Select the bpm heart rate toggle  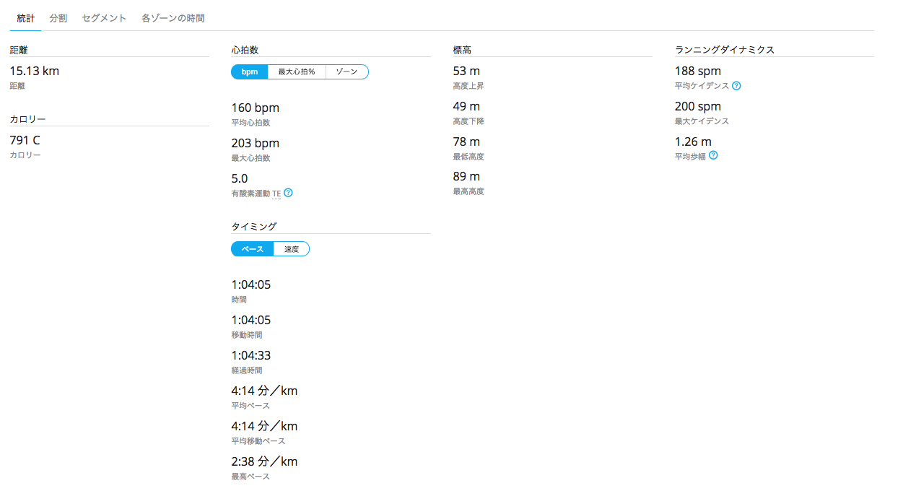pyautogui.click(x=250, y=72)
